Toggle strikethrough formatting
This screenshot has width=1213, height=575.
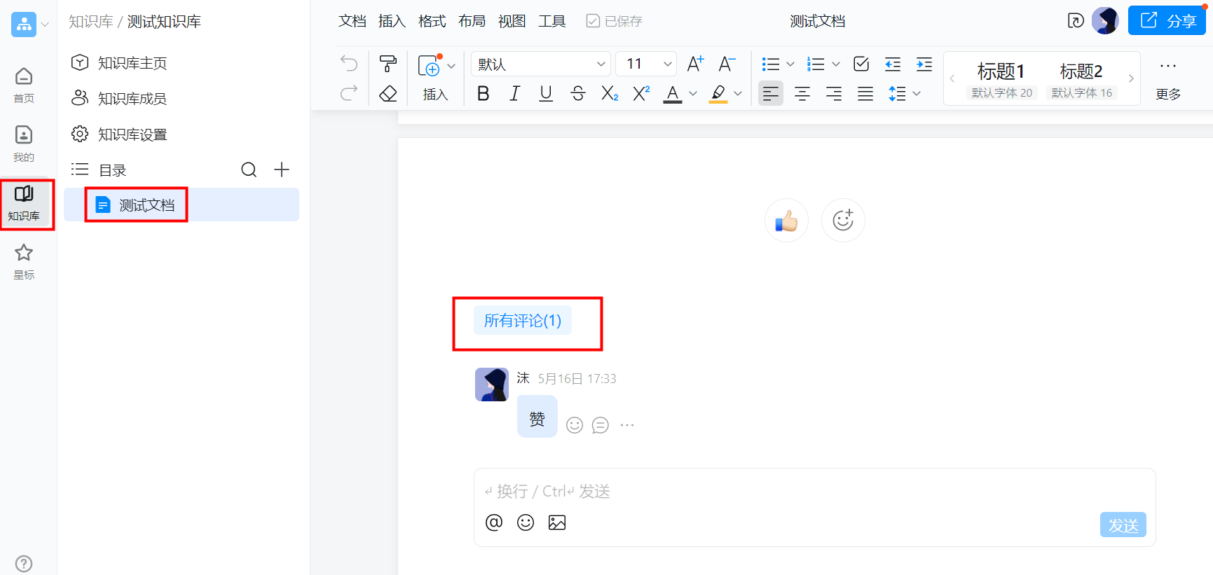[578, 93]
